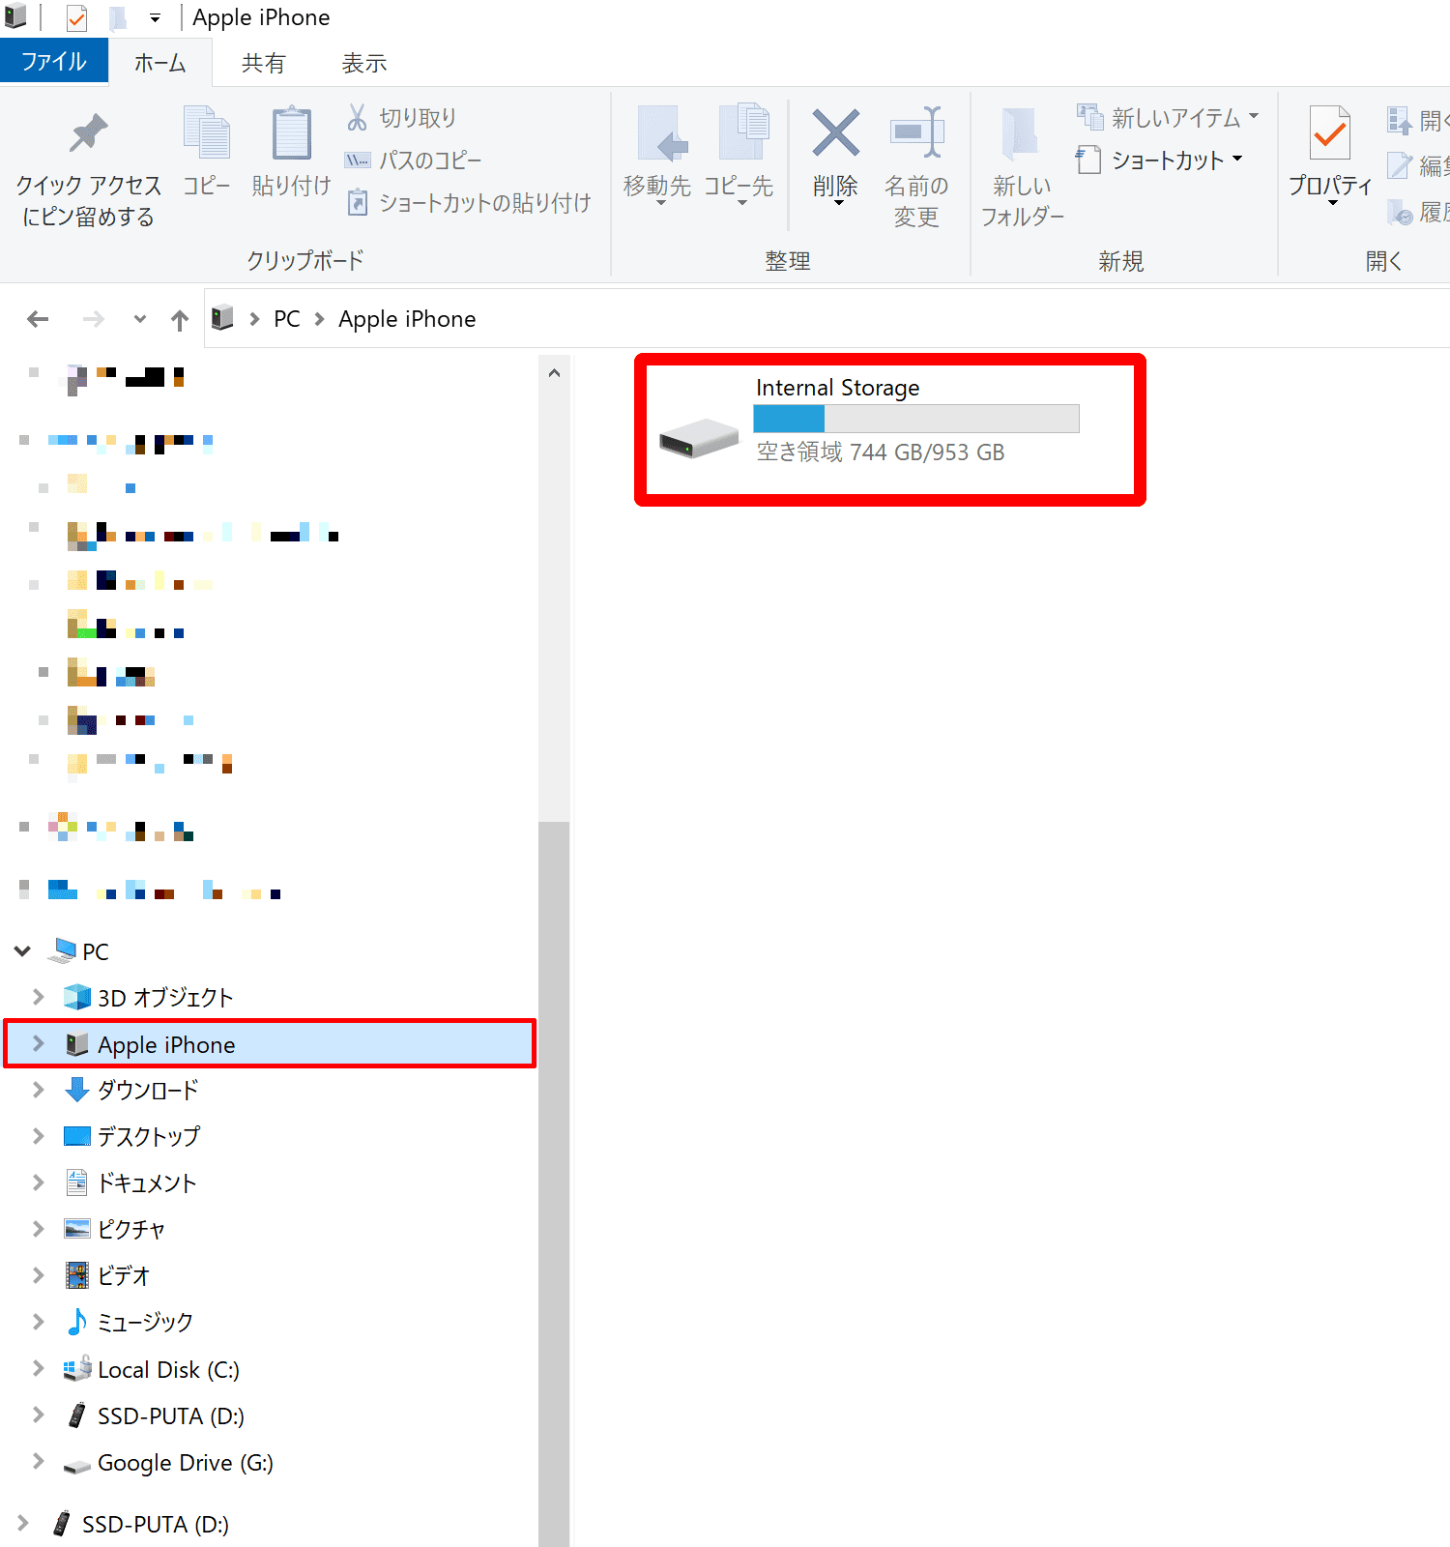Select Google Drive (G:) in the tree
The image size is (1450, 1547).
tap(186, 1463)
